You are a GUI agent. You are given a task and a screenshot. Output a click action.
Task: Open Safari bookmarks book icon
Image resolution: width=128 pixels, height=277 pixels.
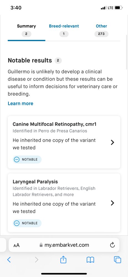90,260
